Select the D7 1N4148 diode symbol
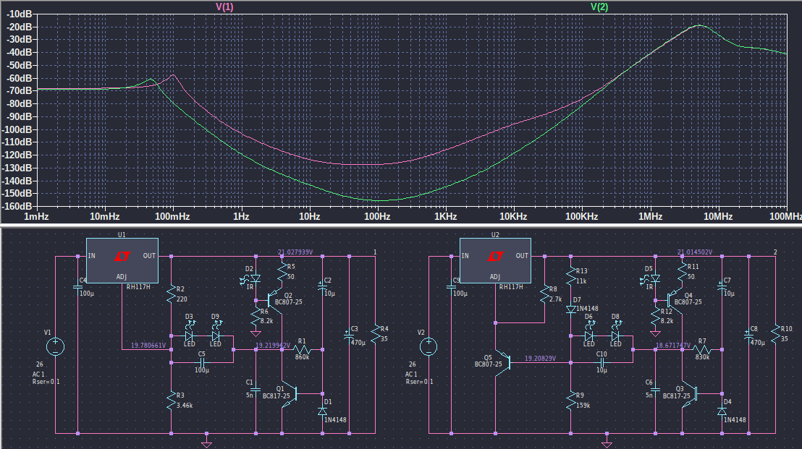Image resolution: width=802 pixels, height=449 pixels. coord(571,309)
